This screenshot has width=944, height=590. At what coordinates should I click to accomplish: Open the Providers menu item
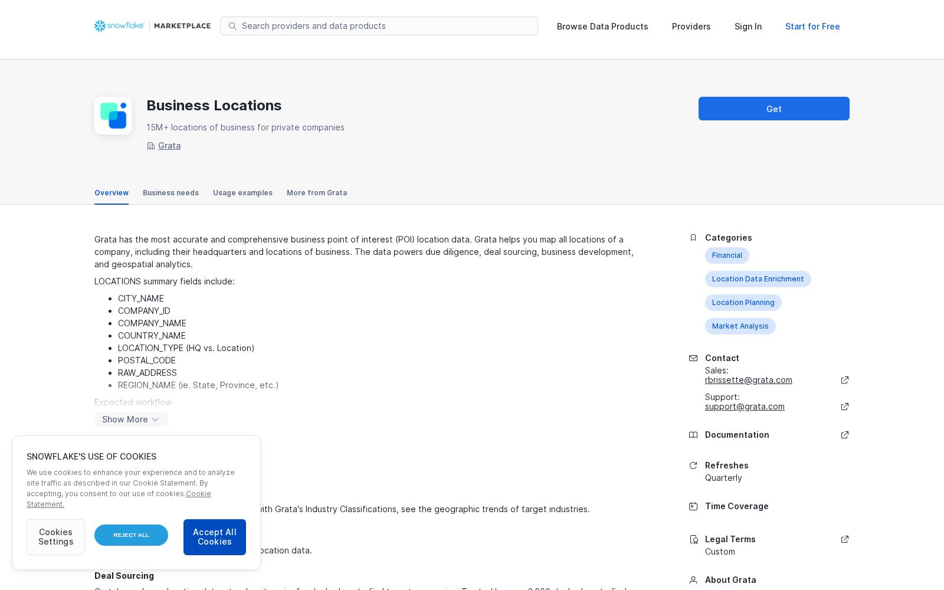pyautogui.click(x=691, y=27)
